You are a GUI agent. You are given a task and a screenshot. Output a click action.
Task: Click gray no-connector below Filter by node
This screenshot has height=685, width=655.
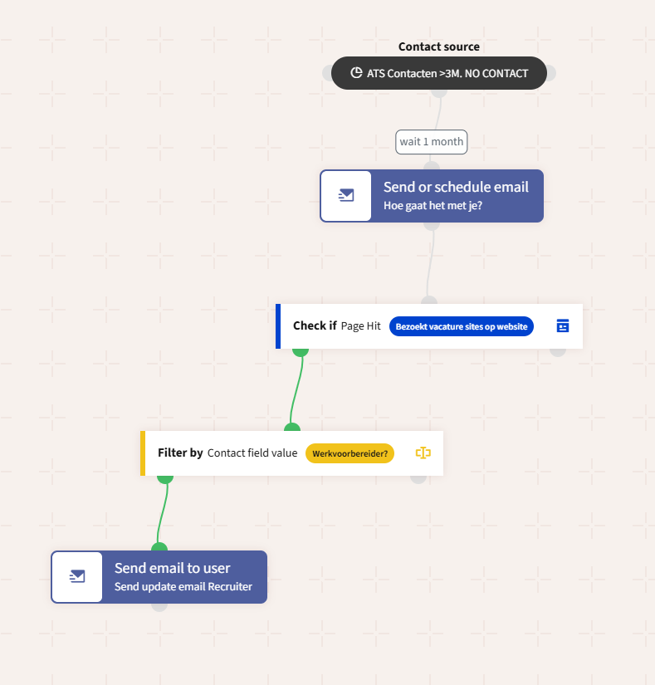pyautogui.click(x=418, y=477)
